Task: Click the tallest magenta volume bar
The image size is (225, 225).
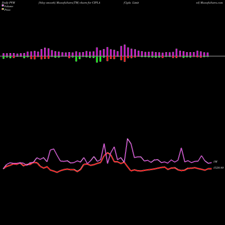Action: pyautogui.click(x=125, y=50)
